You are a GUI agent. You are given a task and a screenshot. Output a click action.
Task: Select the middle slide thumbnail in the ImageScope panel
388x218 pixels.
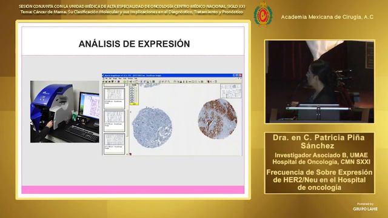click(x=114, y=121)
